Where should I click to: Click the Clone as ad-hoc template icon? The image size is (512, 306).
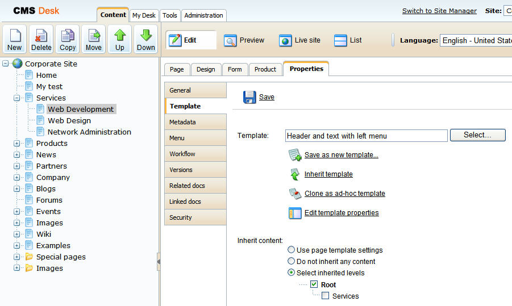(x=295, y=194)
